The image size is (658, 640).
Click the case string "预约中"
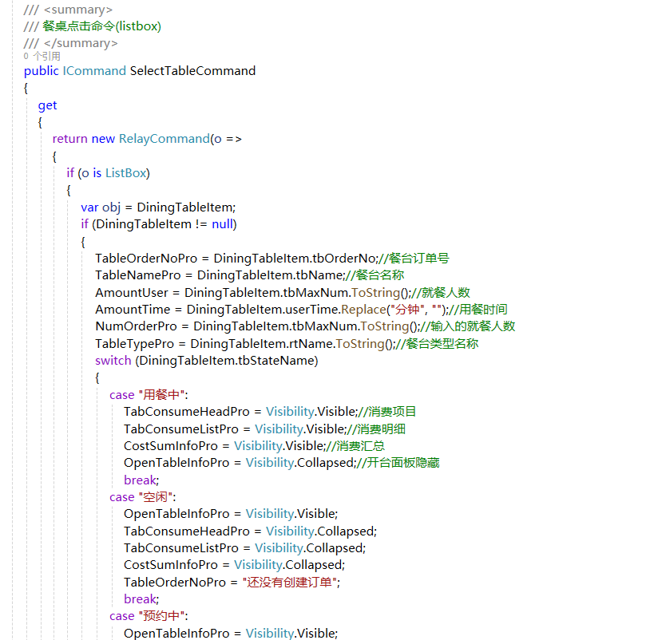click(161, 617)
